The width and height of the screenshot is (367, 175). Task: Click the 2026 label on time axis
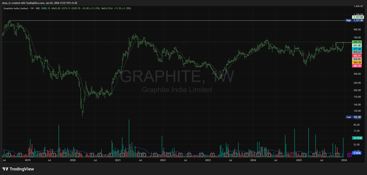pyautogui.click(x=344, y=160)
